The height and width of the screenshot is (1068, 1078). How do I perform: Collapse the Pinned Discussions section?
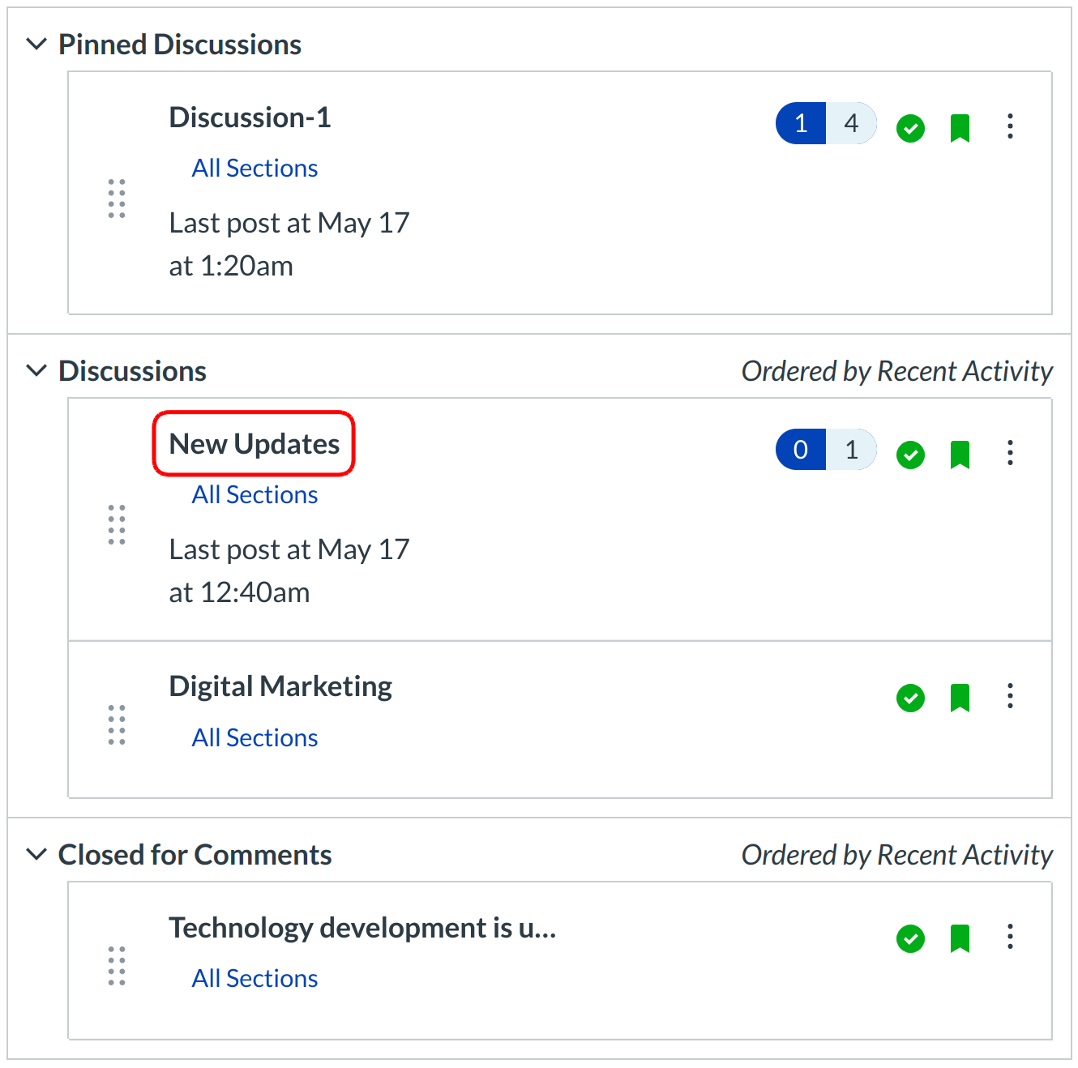tap(36, 45)
